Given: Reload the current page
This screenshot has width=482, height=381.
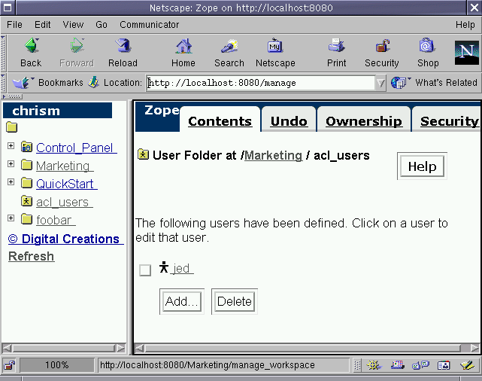Looking at the screenshot, I should pos(123,45).
